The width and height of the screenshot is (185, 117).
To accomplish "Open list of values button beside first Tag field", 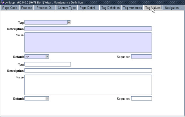I will click(69, 22).
